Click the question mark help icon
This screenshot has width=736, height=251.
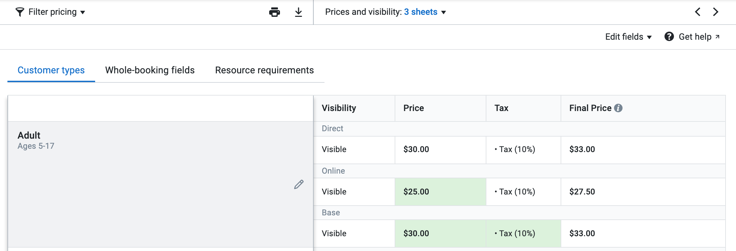pyautogui.click(x=669, y=36)
